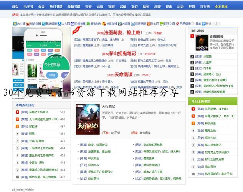The height and width of the screenshot is (192, 243).
Task: Open 电子书 in the navigation bar
Action: coord(28,7)
